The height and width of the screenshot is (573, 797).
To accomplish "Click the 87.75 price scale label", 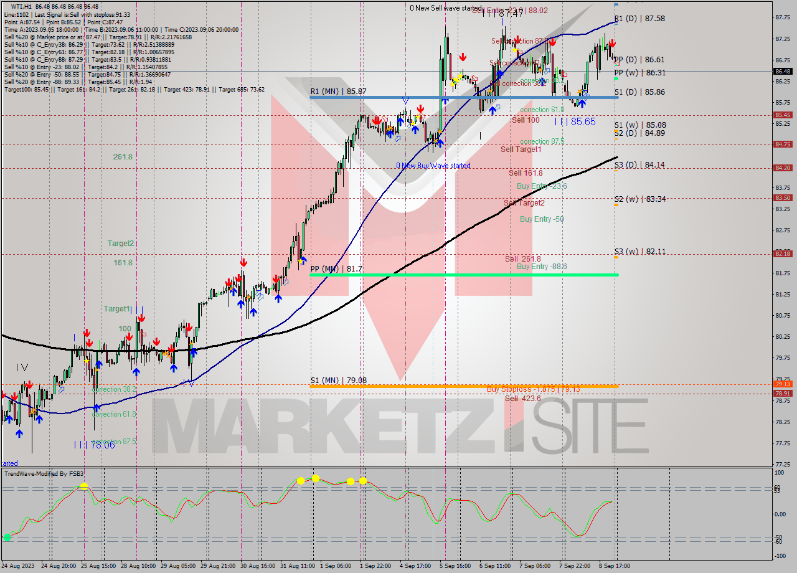I will tap(783, 17).
